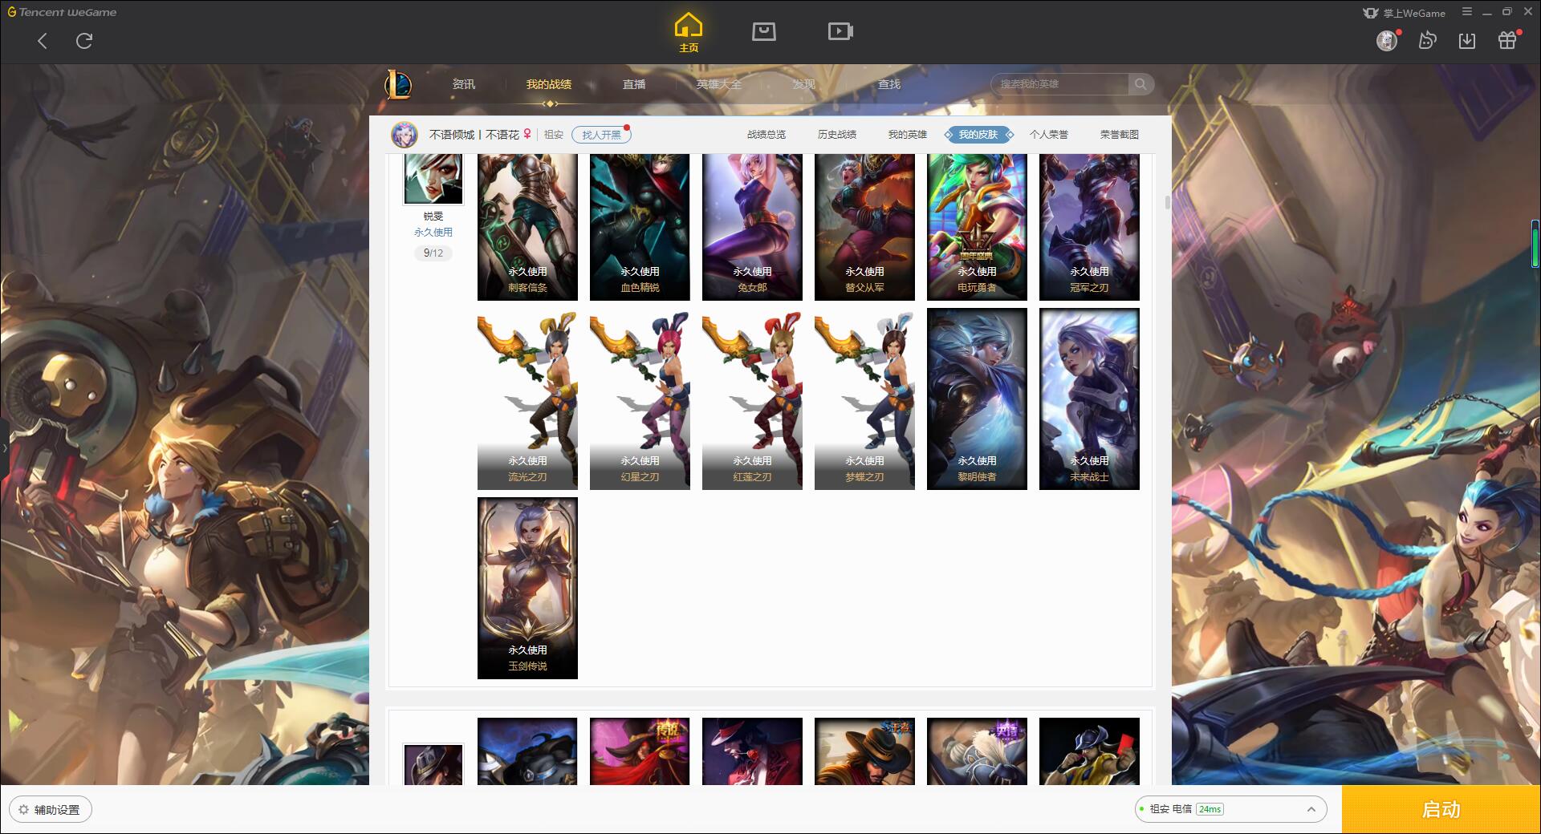Focus the 搜索我的英雄 search field
The height and width of the screenshot is (834, 1541).
pyautogui.click(x=1061, y=83)
